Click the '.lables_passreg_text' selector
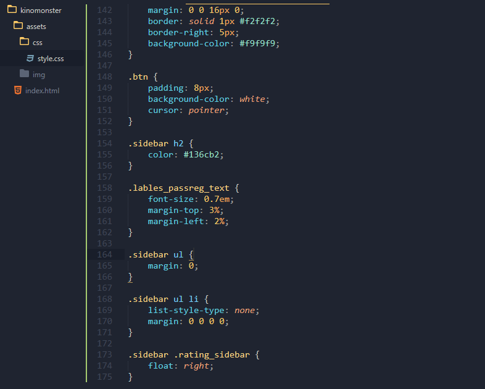Image resolution: width=485 pixels, height=389 pixels. tap(179, 188)
